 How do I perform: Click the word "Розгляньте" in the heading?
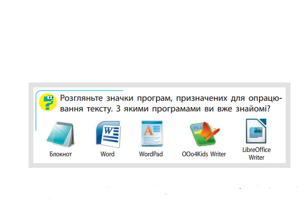pyautogui.click(x=82, y=98)
